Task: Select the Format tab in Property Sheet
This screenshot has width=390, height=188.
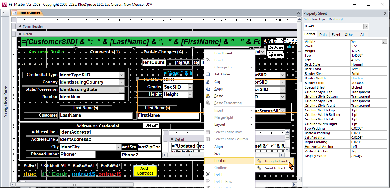Action: pyautogui.click(x=310, y=34)
